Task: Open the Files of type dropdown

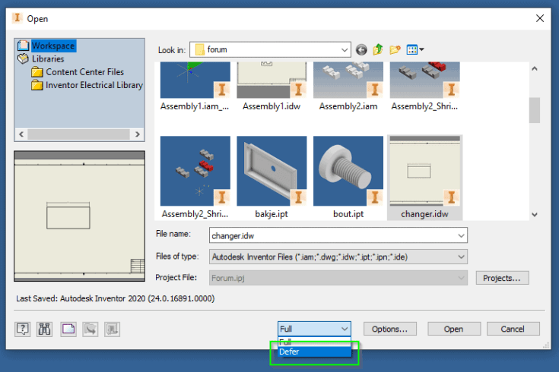Action: coord(461,257)
